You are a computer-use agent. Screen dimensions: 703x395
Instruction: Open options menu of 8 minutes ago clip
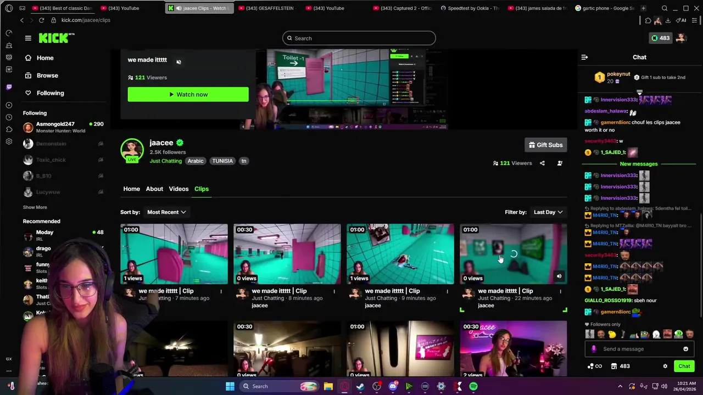(334, 291)
